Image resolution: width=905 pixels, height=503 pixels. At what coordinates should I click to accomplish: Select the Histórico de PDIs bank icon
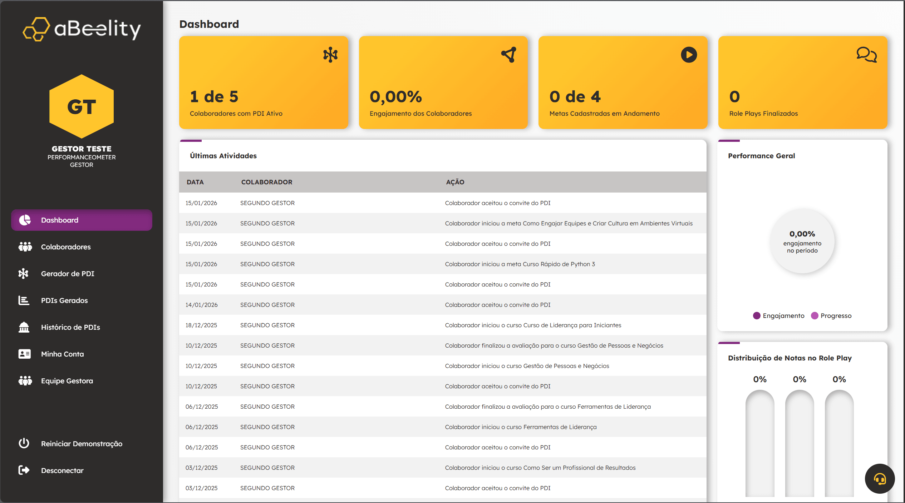pos(24,327)
